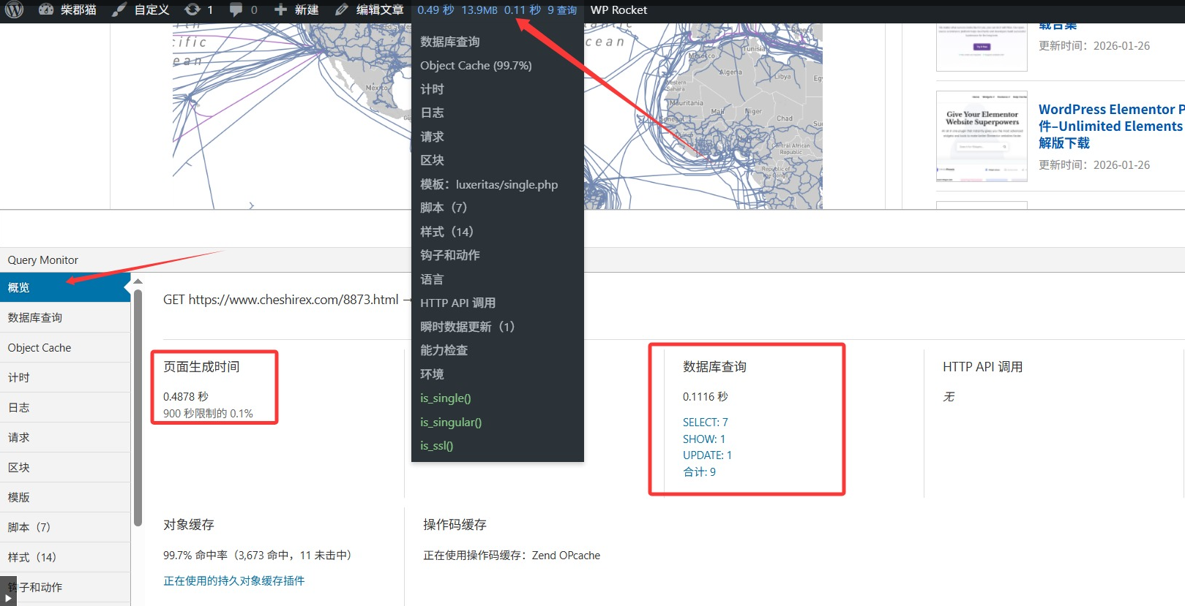The height and width of the screenshot is (606, 1185).
Task: Click the plus icon for 新建
Action: (280, 10)
